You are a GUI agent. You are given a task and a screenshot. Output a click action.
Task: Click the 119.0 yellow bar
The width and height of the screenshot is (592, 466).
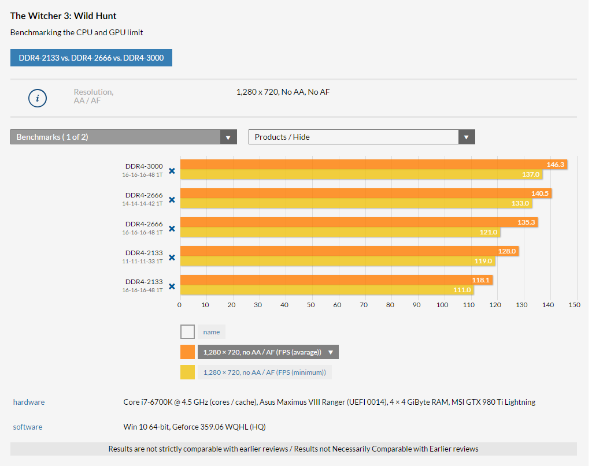click(338, 261)
